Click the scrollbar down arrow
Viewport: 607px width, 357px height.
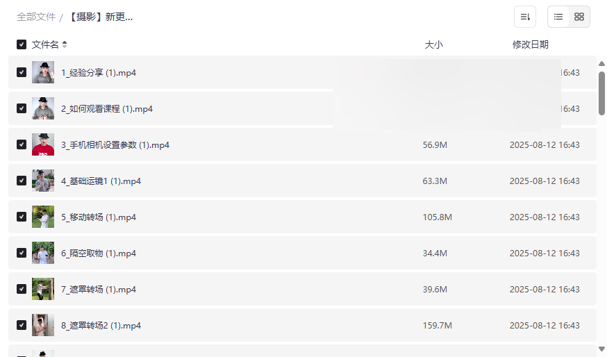coord(601,349)
